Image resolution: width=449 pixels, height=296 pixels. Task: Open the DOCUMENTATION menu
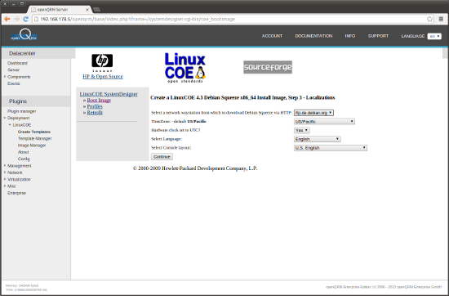click(x=313, y=36)
